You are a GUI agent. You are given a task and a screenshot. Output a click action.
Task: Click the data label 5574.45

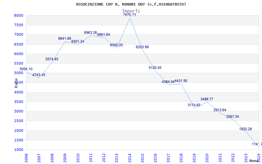52,59
